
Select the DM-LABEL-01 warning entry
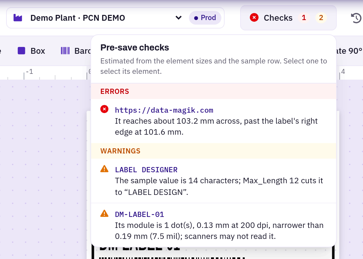coord(214,225)
